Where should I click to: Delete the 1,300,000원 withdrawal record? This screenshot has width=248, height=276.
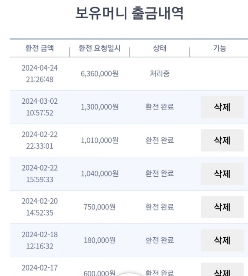pyautogui.click(x=222, y=107)
